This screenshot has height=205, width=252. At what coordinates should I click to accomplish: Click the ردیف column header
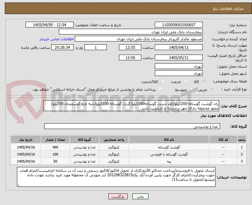pyautogui.click(x=242, y=140)
